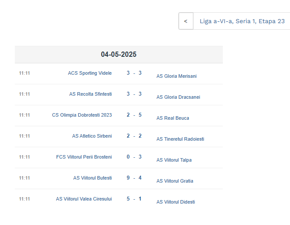290x225 pixels.
Task: Select the AS Viitorul Didesti team
Action: pos(176,202)
